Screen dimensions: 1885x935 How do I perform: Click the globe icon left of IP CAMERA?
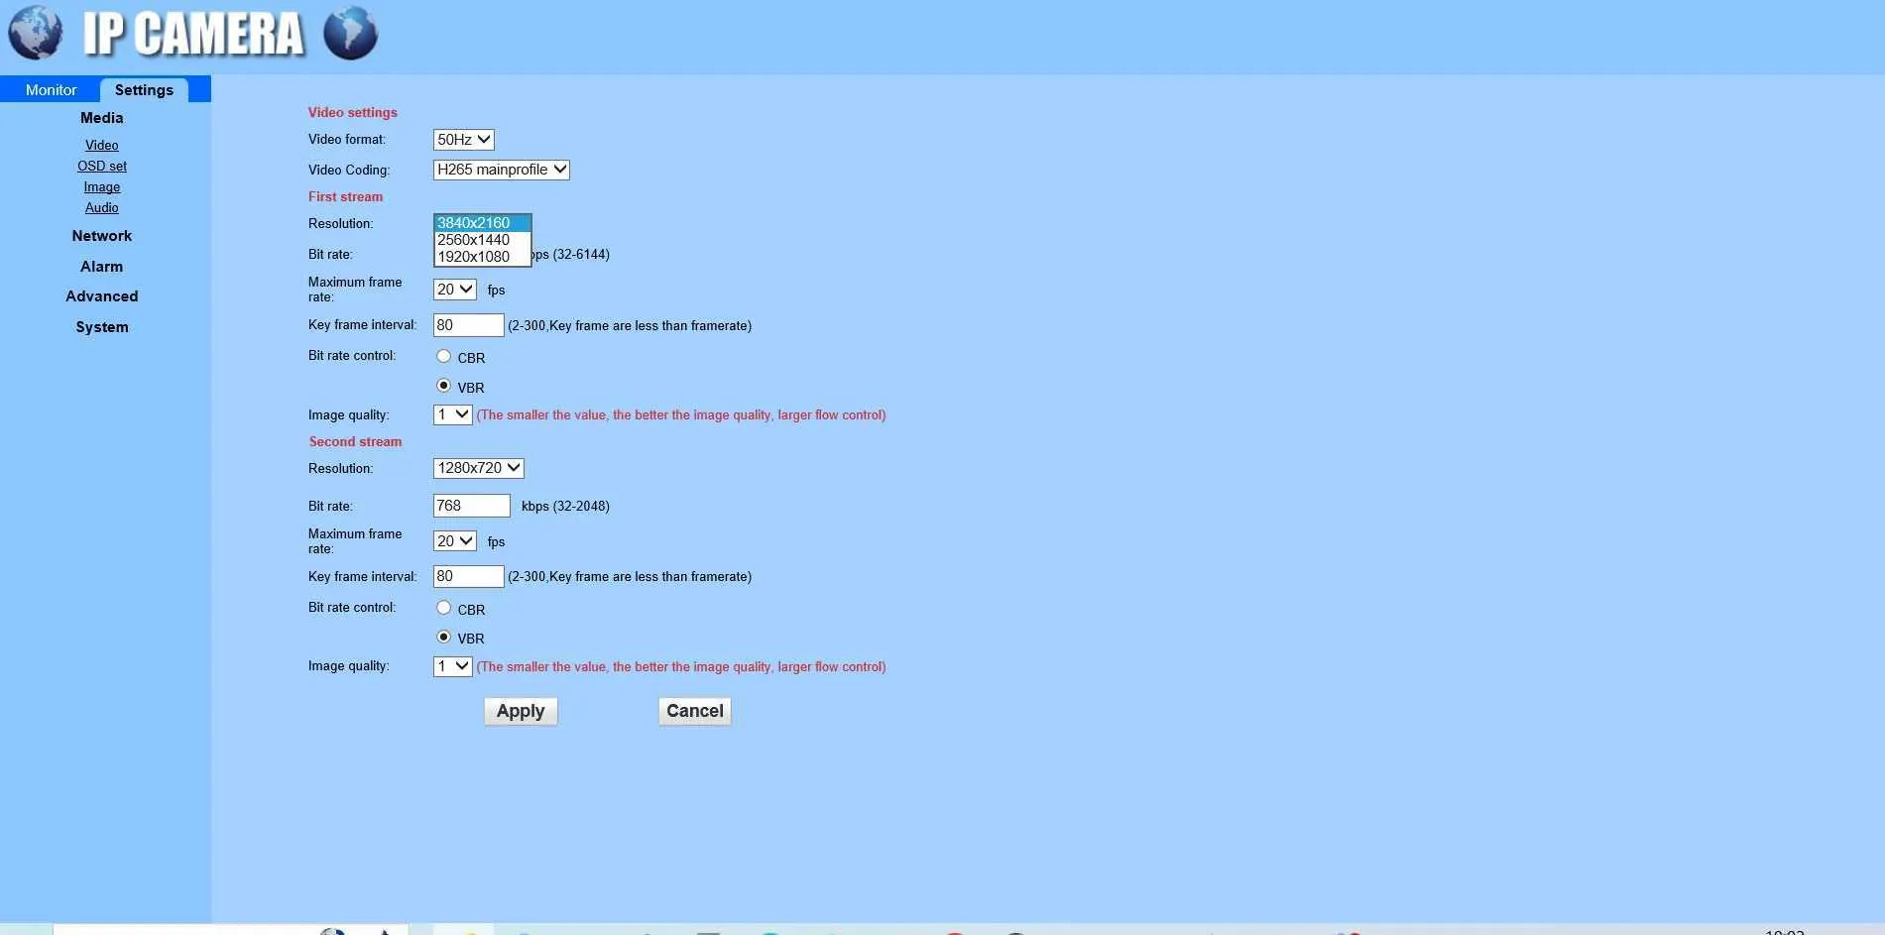tap(35, 33)
